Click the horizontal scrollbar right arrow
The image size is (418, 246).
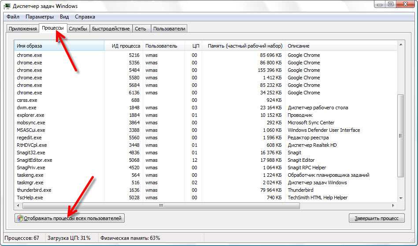click(x=393, y=206)
